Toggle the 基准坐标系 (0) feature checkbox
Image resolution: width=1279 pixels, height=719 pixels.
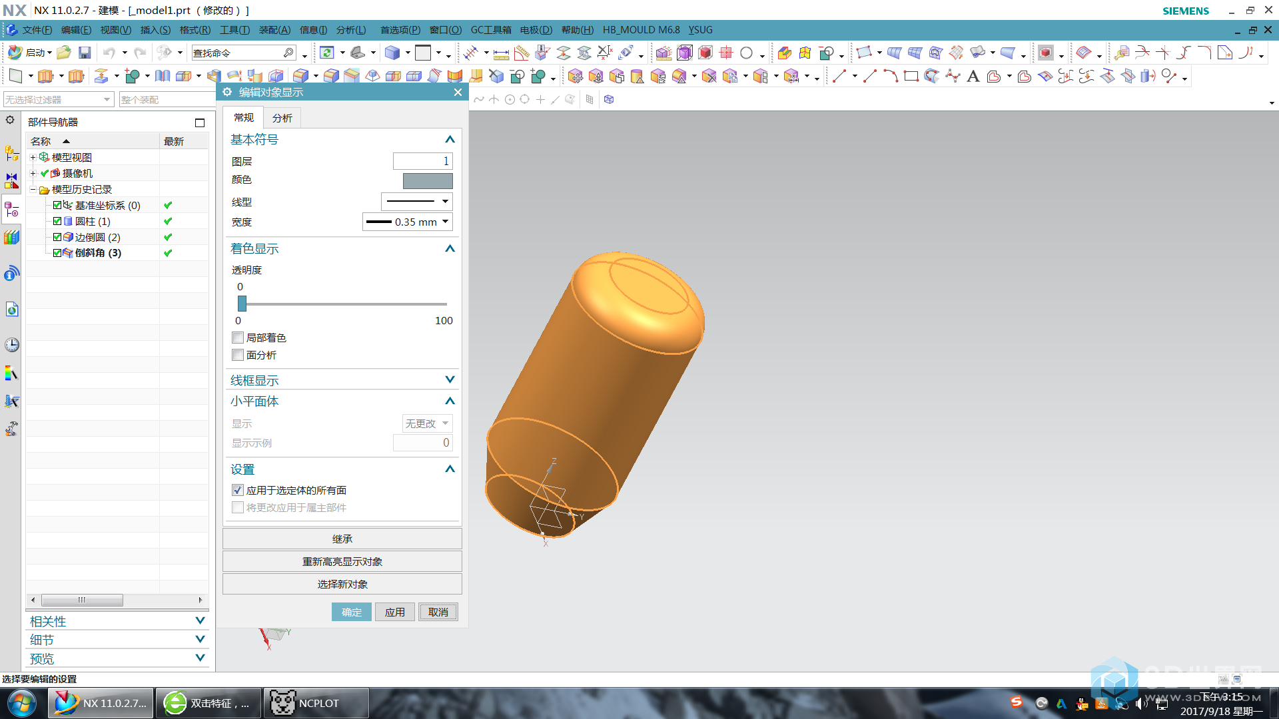pos(57,205)
